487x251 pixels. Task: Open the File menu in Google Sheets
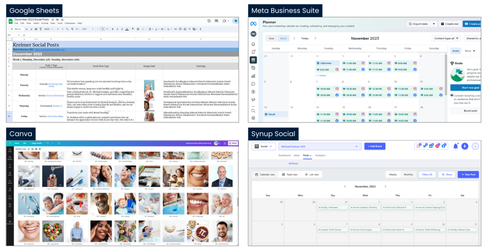[16, 23]
